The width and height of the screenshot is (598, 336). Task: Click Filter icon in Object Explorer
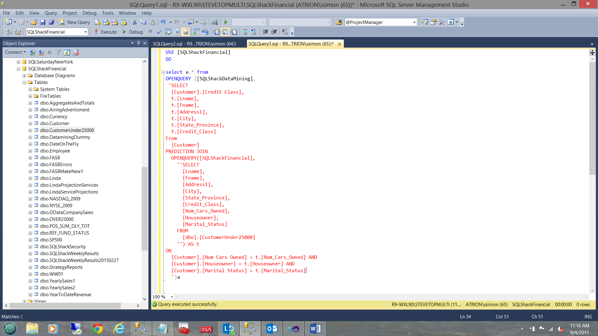(x=58, y=52)
